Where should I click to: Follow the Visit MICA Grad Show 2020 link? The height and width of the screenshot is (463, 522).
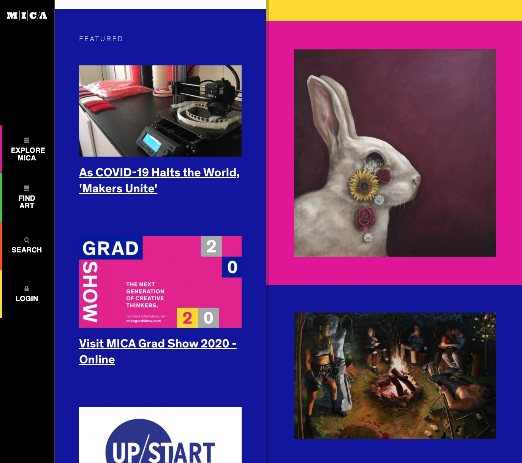click(x=158, y=352)
